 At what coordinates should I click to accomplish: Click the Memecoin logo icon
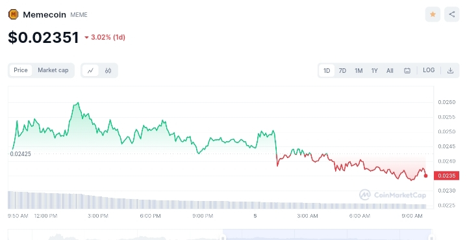(x=14, y=14)
